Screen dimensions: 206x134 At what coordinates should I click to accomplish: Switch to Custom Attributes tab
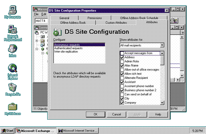(116, 23)
